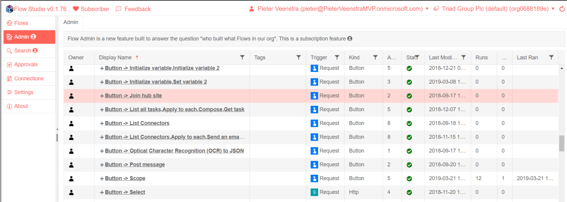
Task: Open filter for State column
Action: coord(417,57)
